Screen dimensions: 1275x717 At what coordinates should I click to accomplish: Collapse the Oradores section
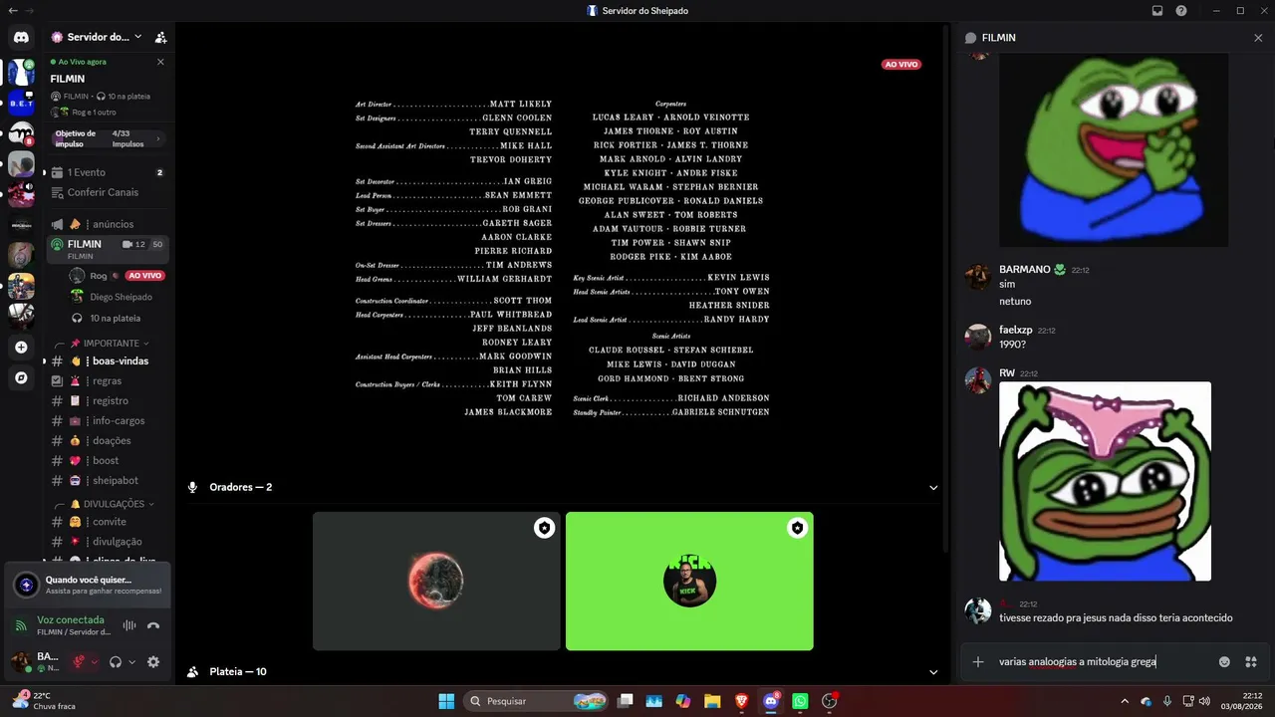tap(933, 488)
